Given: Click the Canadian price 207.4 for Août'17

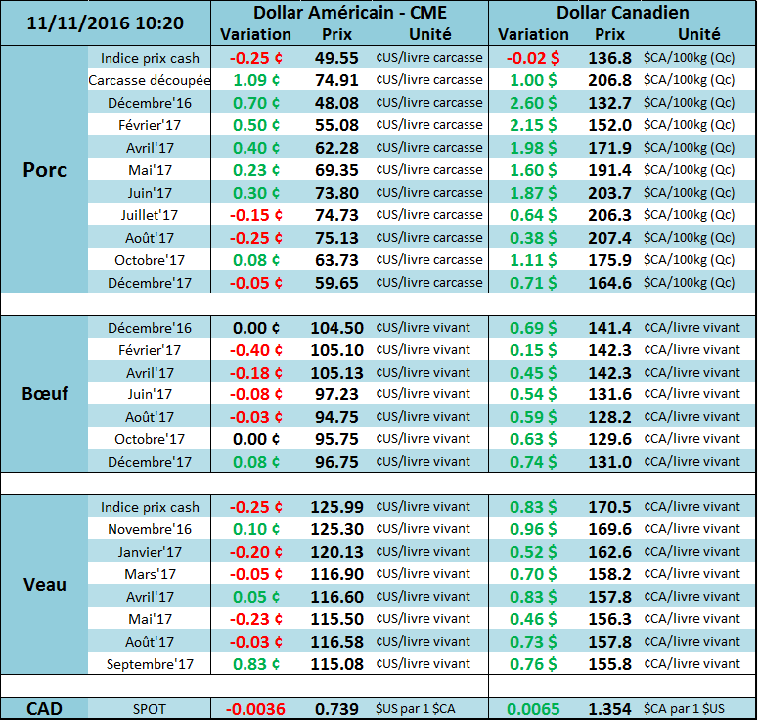Looking at the screenshot, I should pos(610,238).
